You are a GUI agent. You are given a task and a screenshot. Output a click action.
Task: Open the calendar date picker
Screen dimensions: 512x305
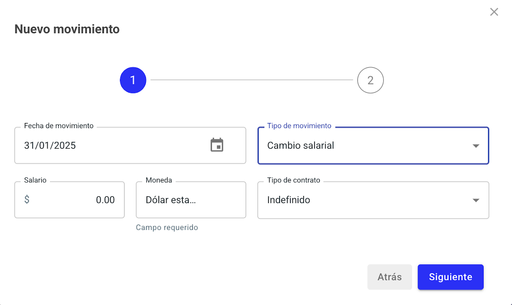pyautogui.click(x=217, y=145)
